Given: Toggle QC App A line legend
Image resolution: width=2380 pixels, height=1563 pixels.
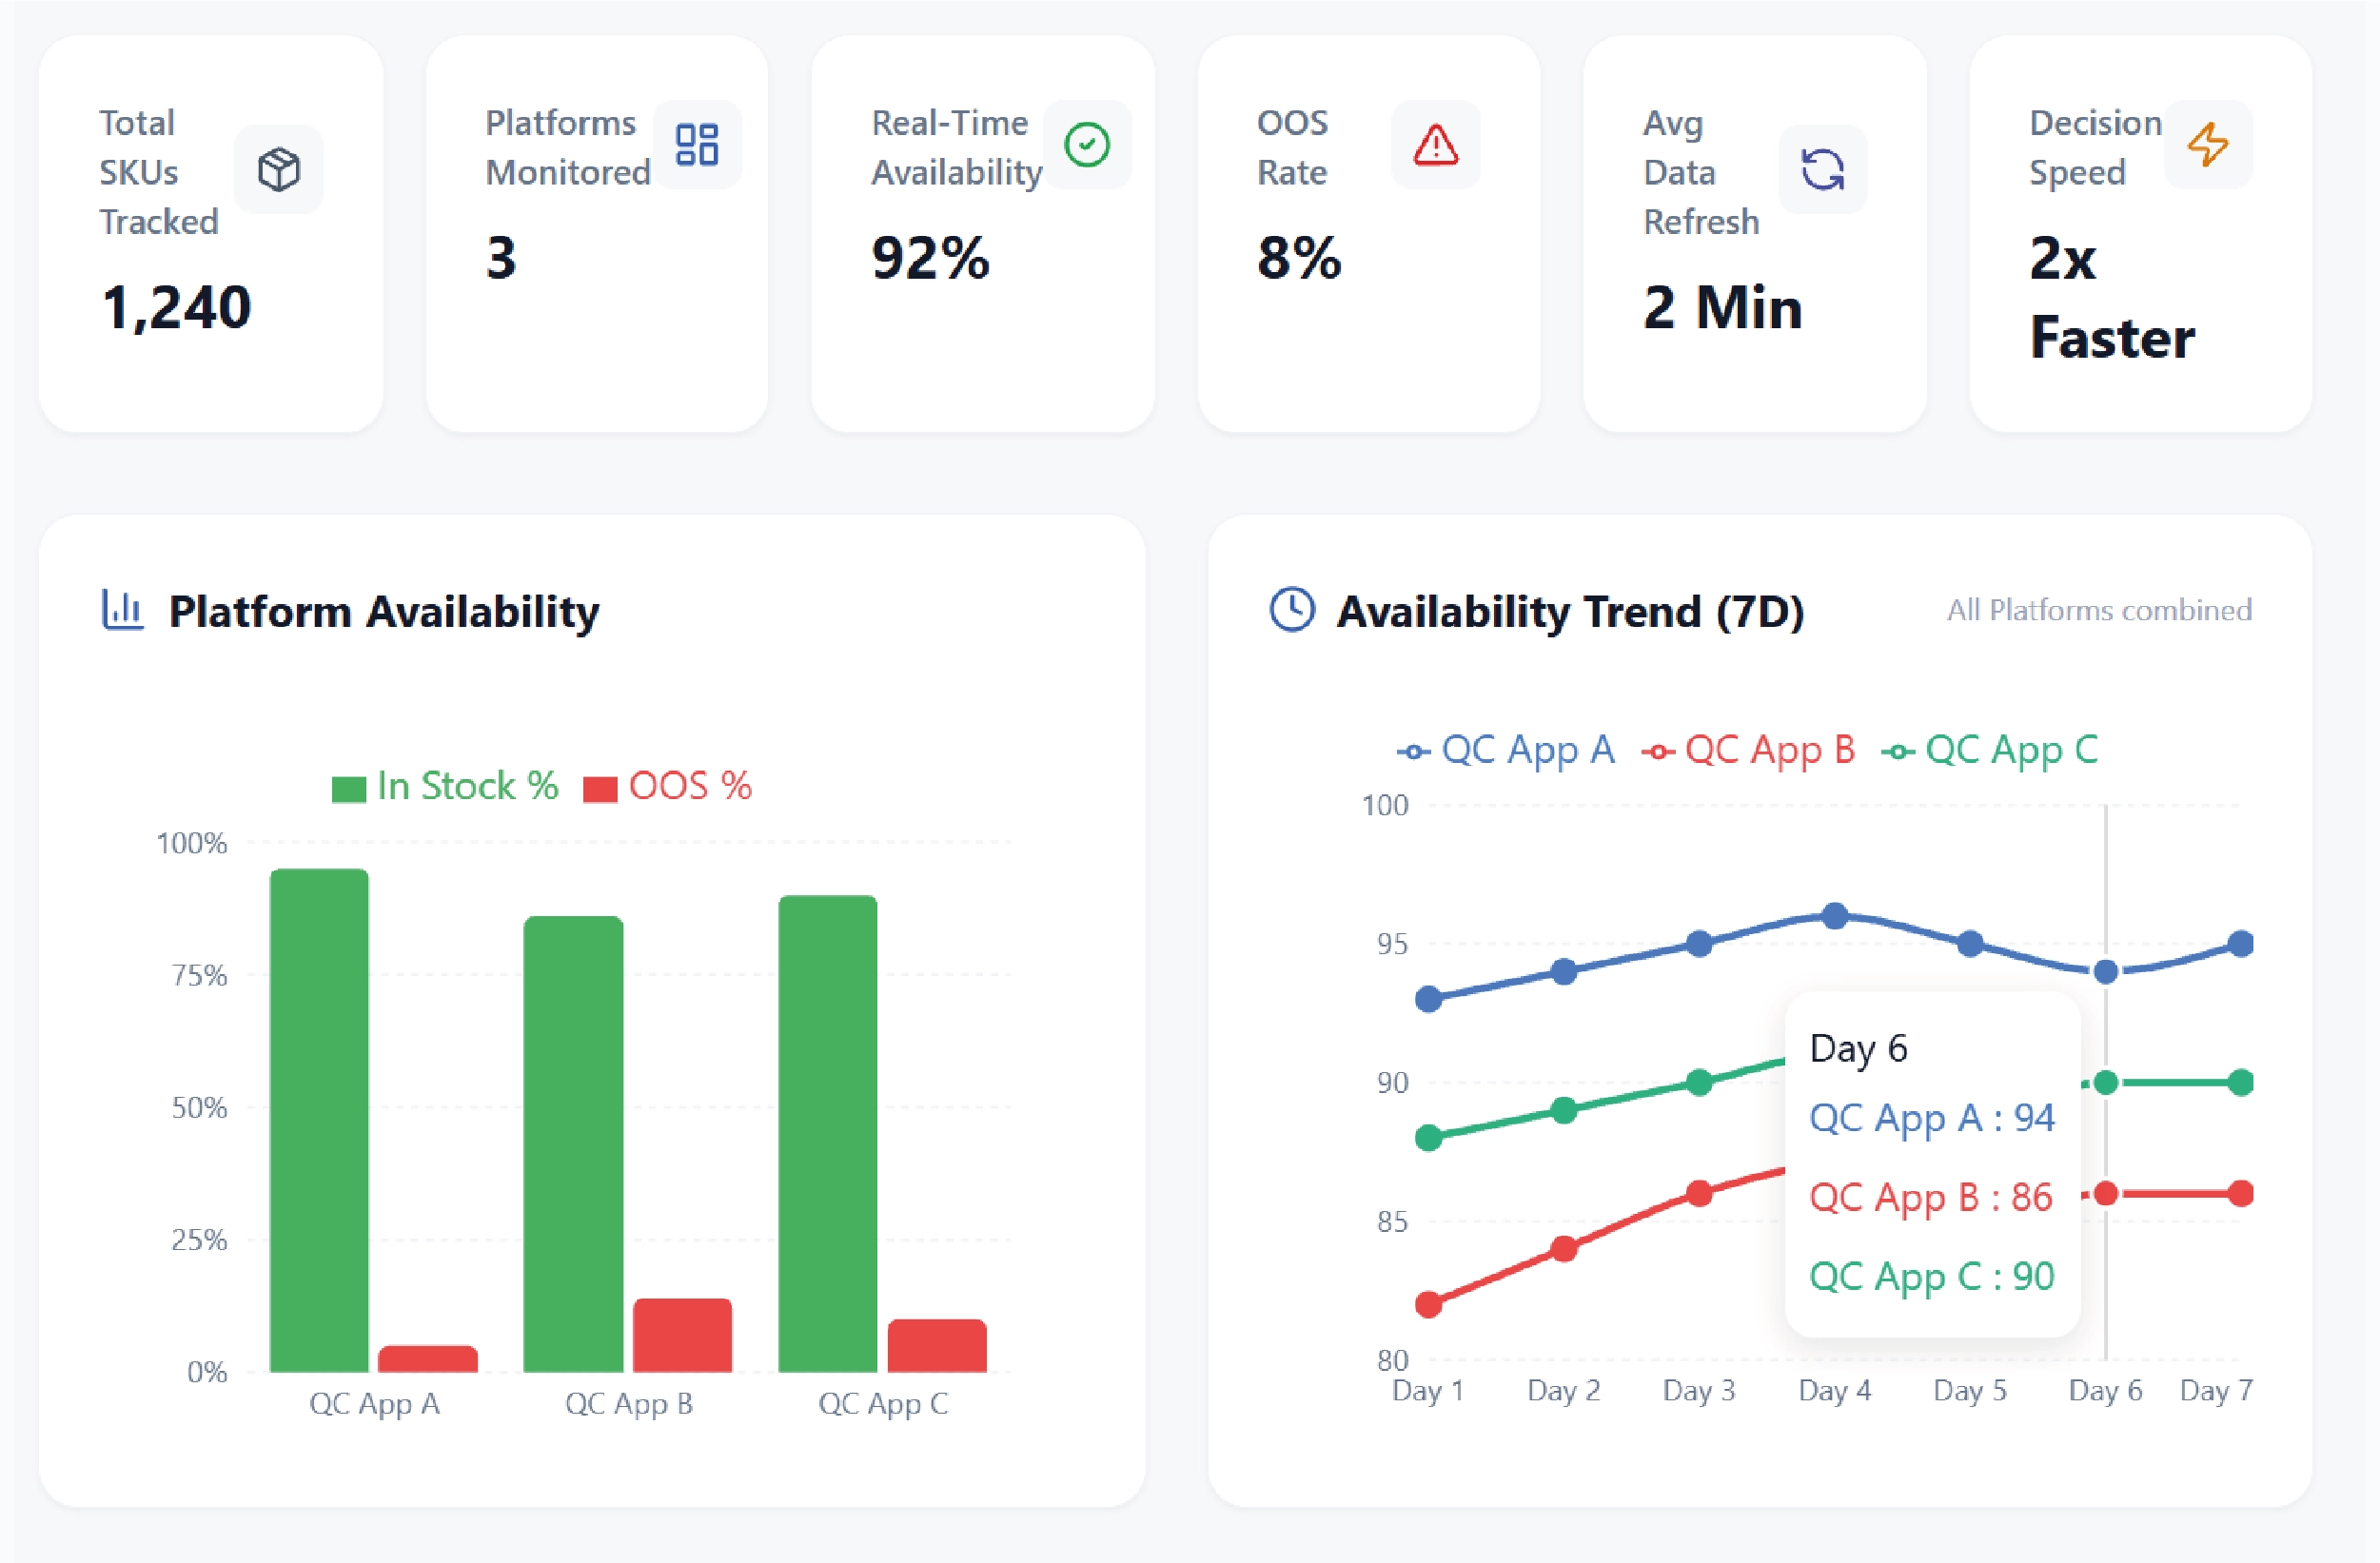Looking at the screenshot, I should (1506, 750).
